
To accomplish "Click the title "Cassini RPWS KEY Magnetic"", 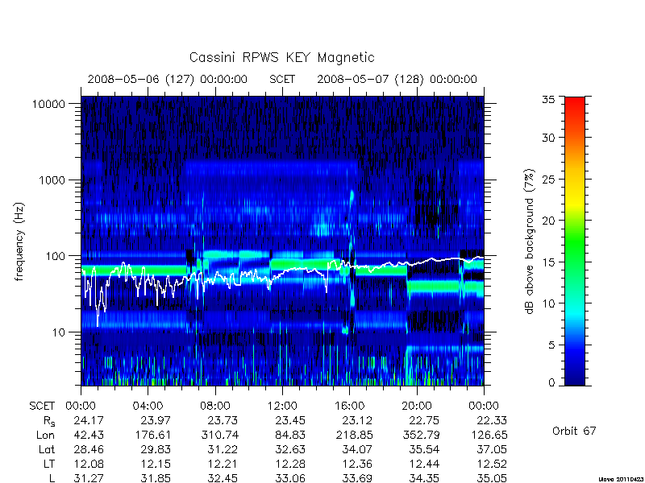I will pyautogui.click(x=281, y=57).
